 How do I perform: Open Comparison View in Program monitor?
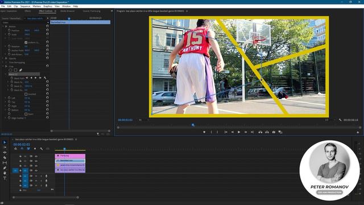tap(280, 132)
